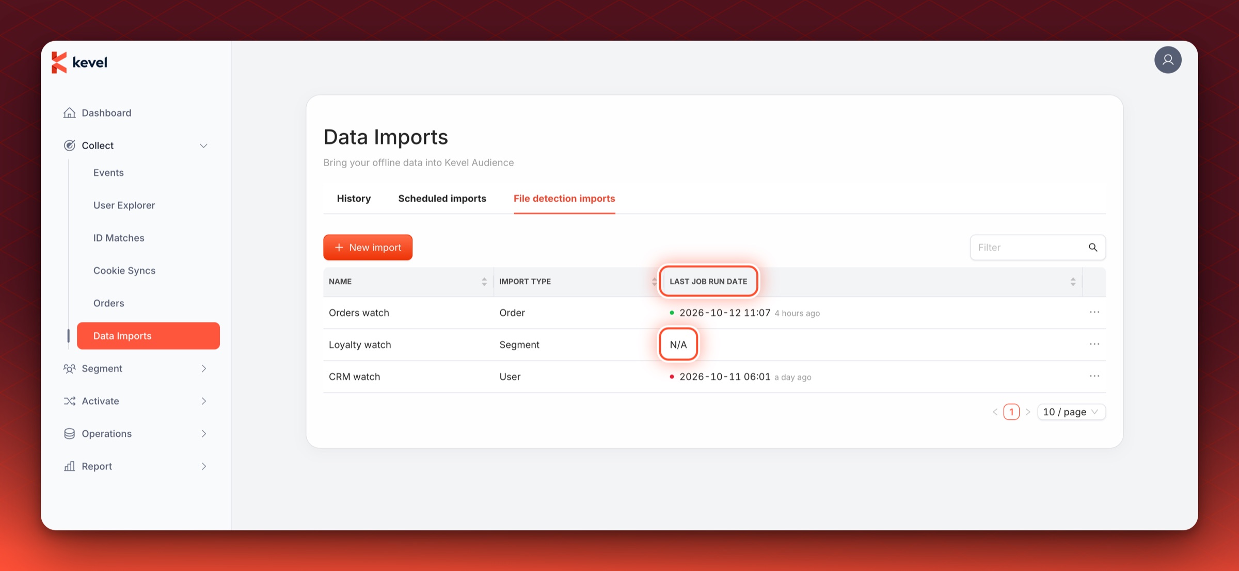Click the Operations database icon

click(x=69, y=433)
